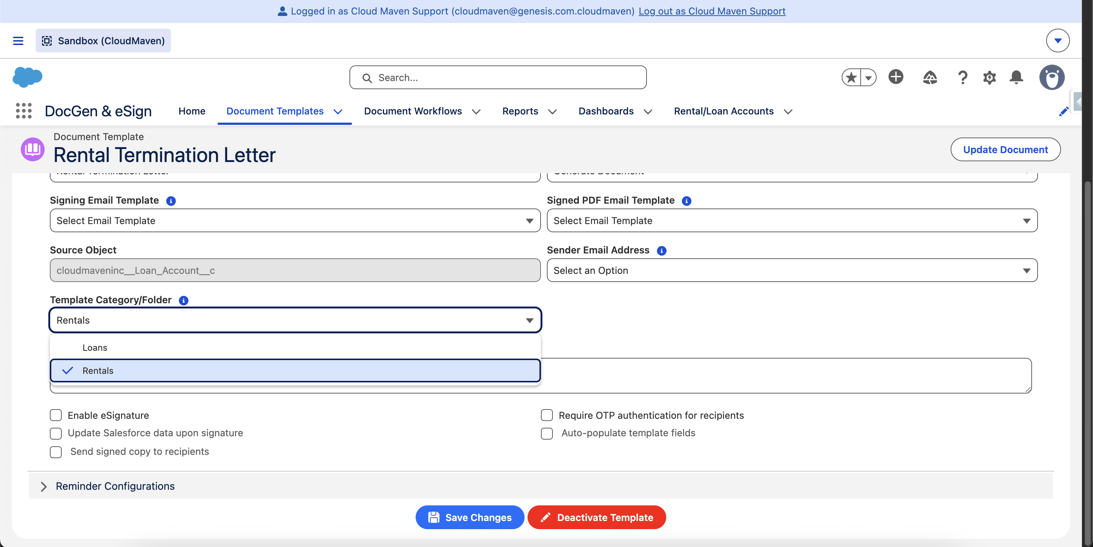This screenshot has height=547, width=1093.
Task: Open the Signed PDF Email Template dropdown
Action: coord(792,220)
